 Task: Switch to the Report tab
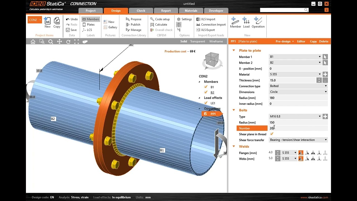(x=166, y=11)
